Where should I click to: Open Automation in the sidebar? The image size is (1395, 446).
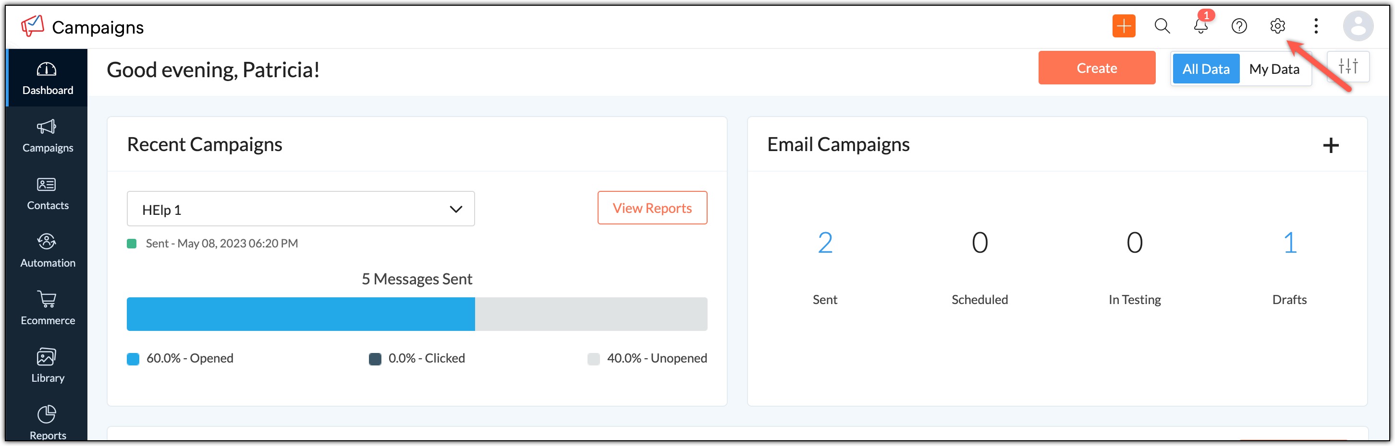point(47,251)
